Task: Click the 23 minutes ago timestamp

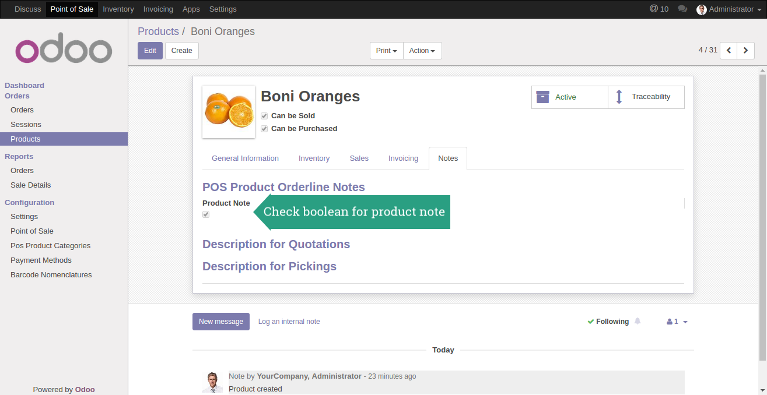Action: (392, 376)
